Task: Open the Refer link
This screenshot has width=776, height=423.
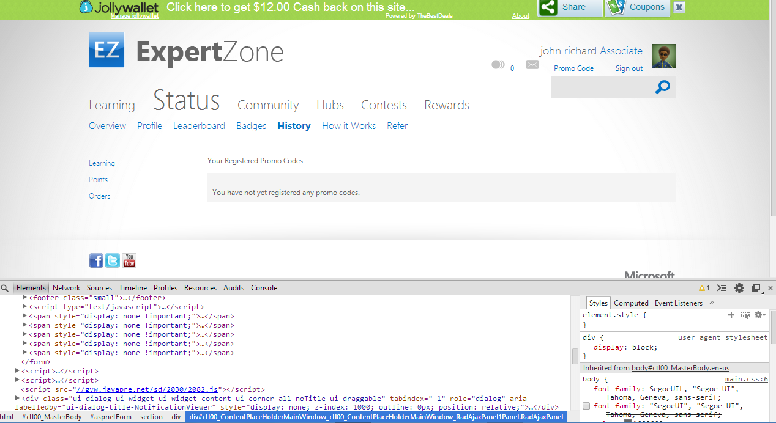Action: click(397, 126)
